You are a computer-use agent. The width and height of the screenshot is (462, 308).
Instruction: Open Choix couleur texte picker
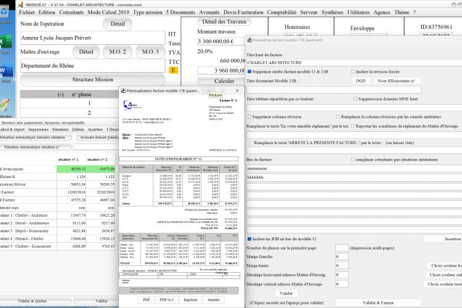pos(444,284)
